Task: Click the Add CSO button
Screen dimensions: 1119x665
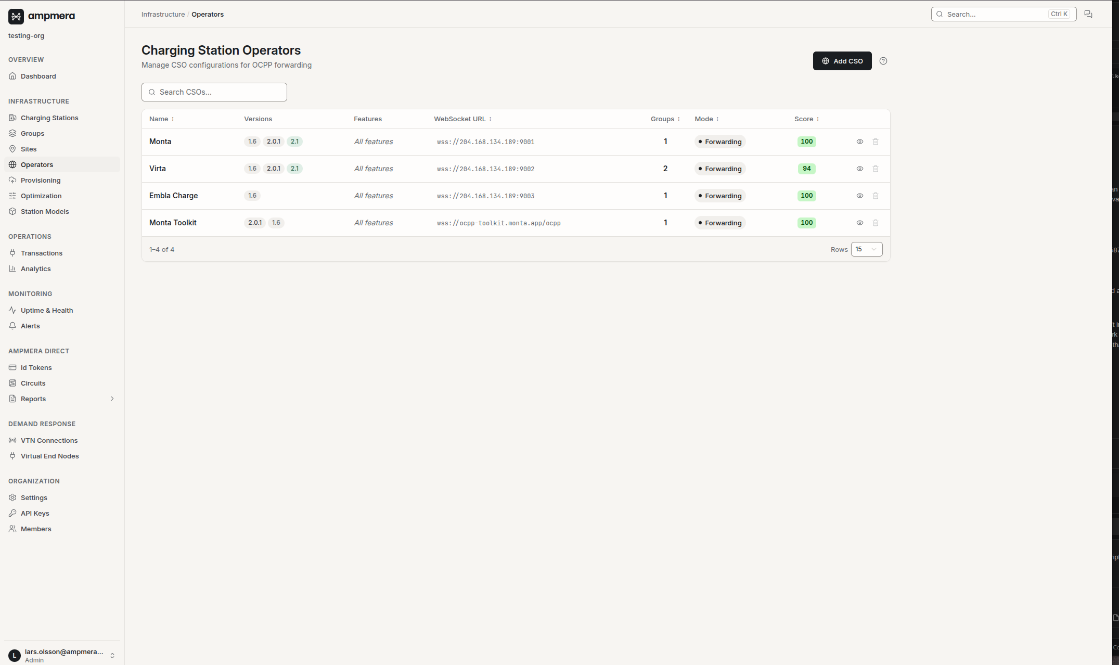Action: pyautogui.click(x=842, y=61)
